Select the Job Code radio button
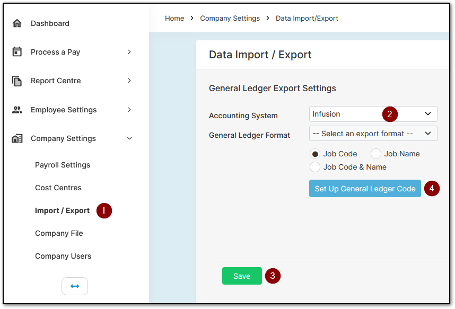Image resolution: width=455 pixels, height=309 pixels. (x=315, y=154)
